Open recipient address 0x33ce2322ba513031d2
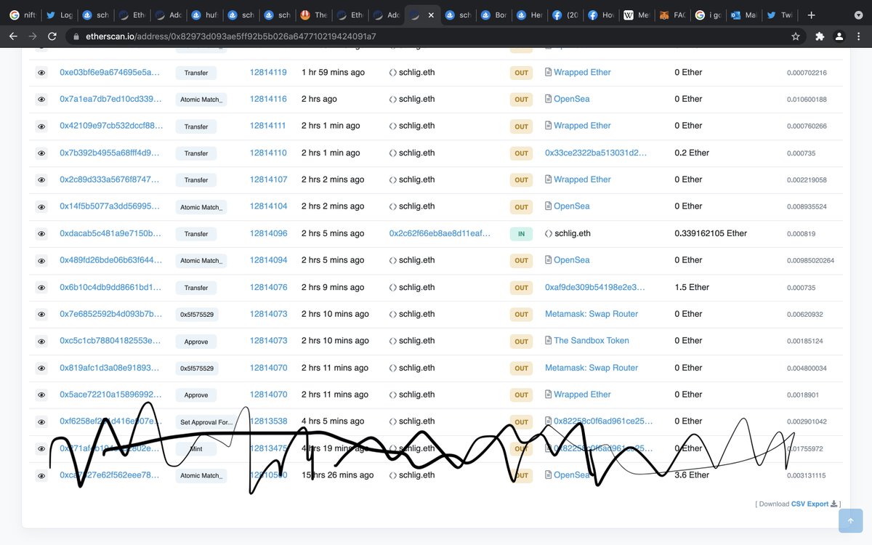Image resolution: width=872 pixels, height=545 pixels. 596,153
